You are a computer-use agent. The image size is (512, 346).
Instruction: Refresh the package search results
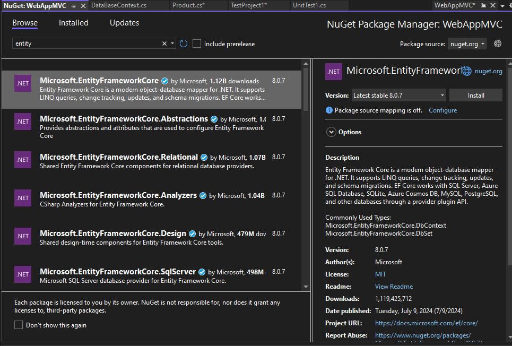point(184,44)
